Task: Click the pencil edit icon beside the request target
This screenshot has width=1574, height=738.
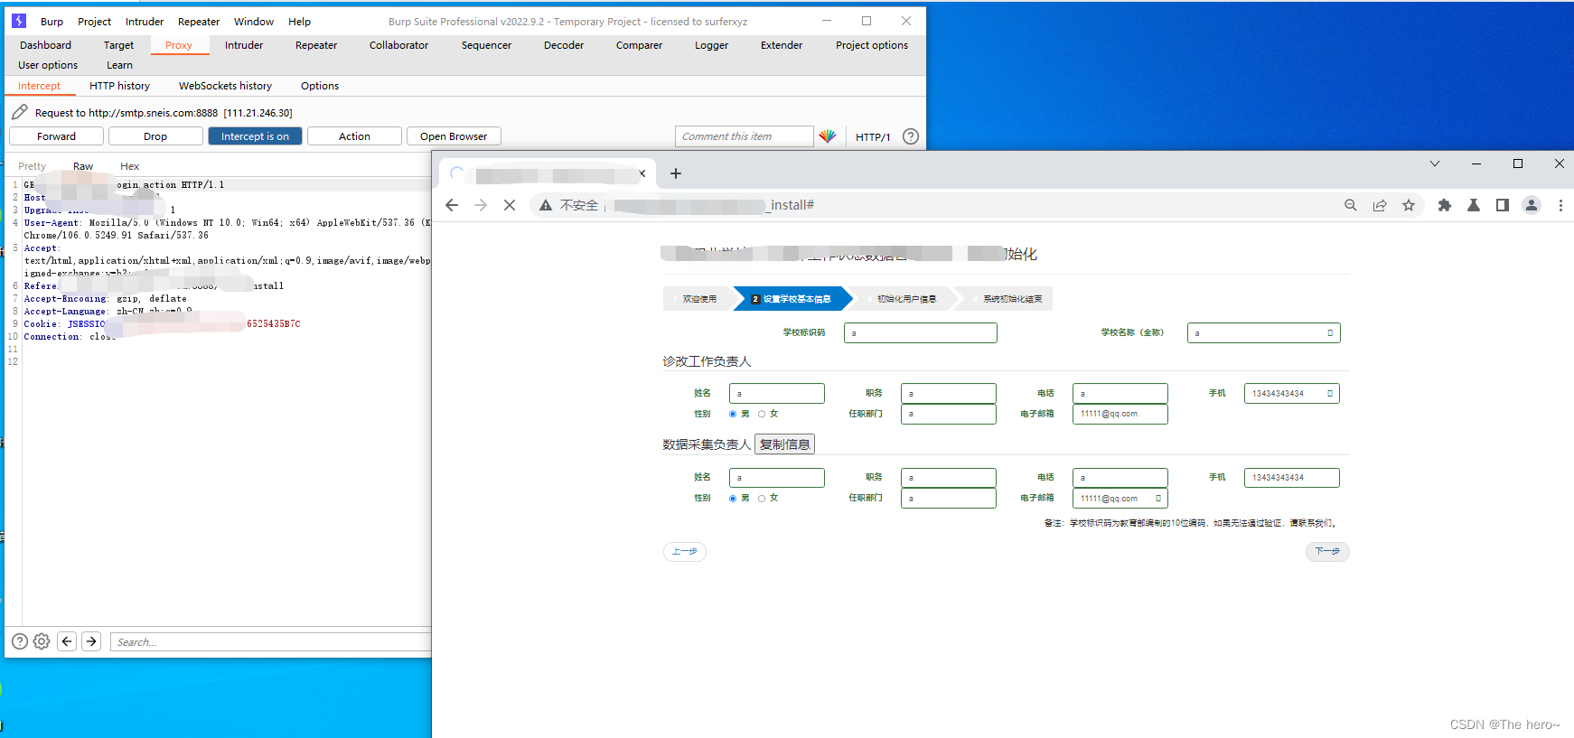Action: point(20,112)
